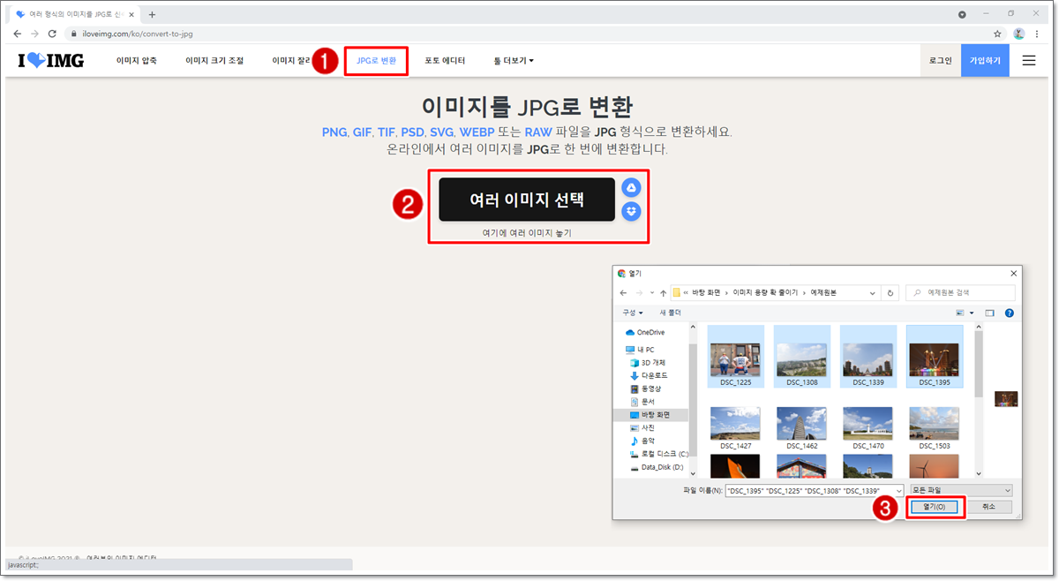Open recent locations dropdown arrow
Image resolution: width=1059 pixels, height=581 pixels.
pos(650,293)
